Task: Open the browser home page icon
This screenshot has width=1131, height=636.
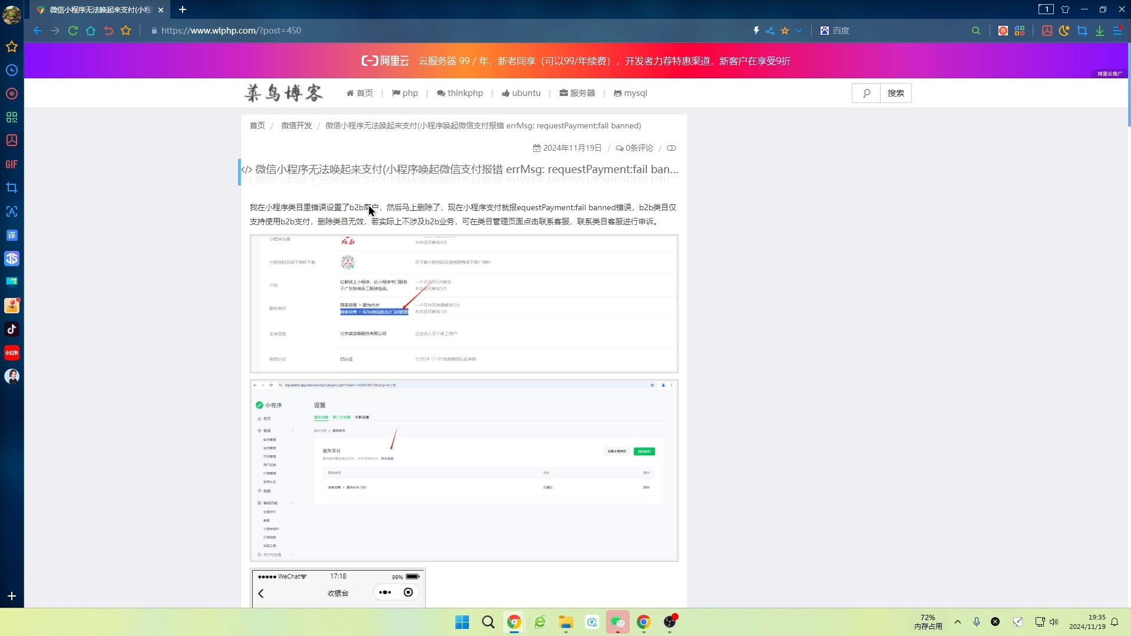Action: (x=91, y=31)
